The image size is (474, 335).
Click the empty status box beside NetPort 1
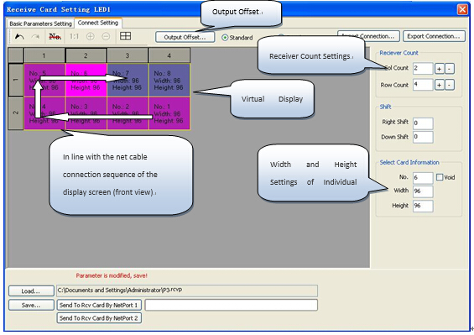coord(232,305)
